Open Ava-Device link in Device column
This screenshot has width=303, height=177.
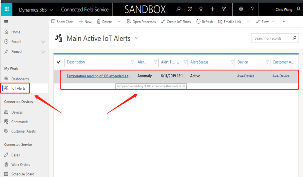tap(246, 76)
